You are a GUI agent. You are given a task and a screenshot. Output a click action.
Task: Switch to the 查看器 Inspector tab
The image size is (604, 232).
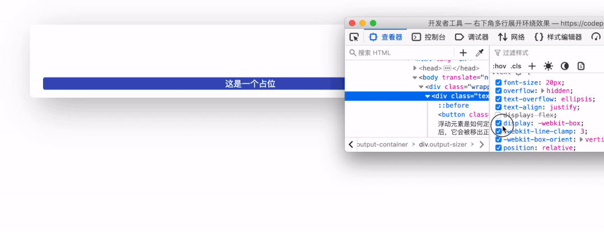tap(385, 37)
